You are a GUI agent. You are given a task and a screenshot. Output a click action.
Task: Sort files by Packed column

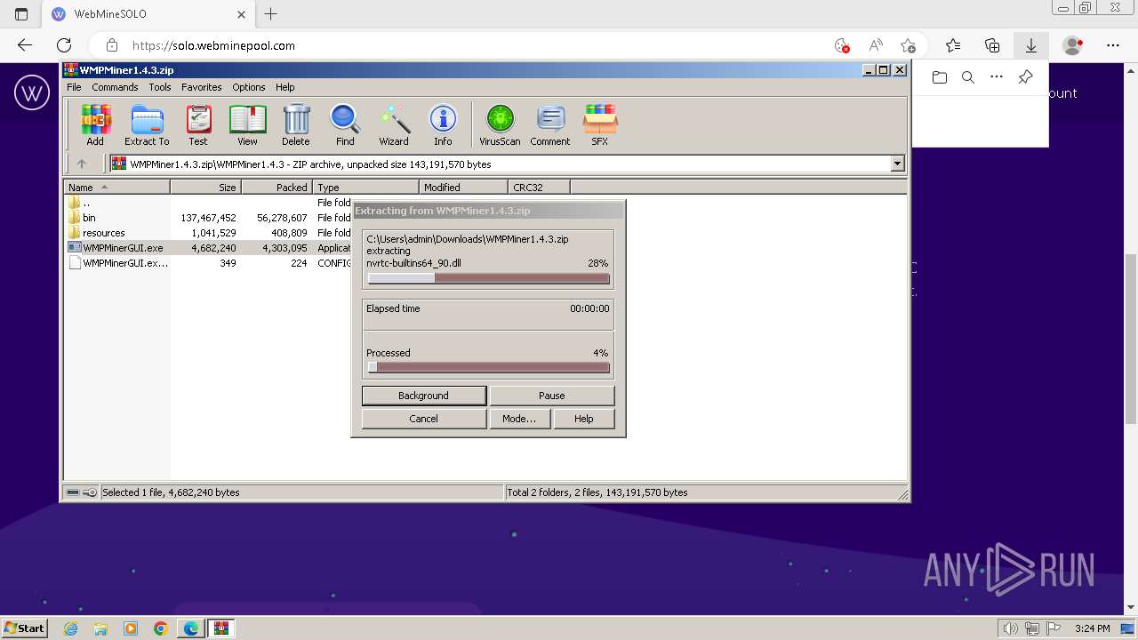[x=276, y=187]
